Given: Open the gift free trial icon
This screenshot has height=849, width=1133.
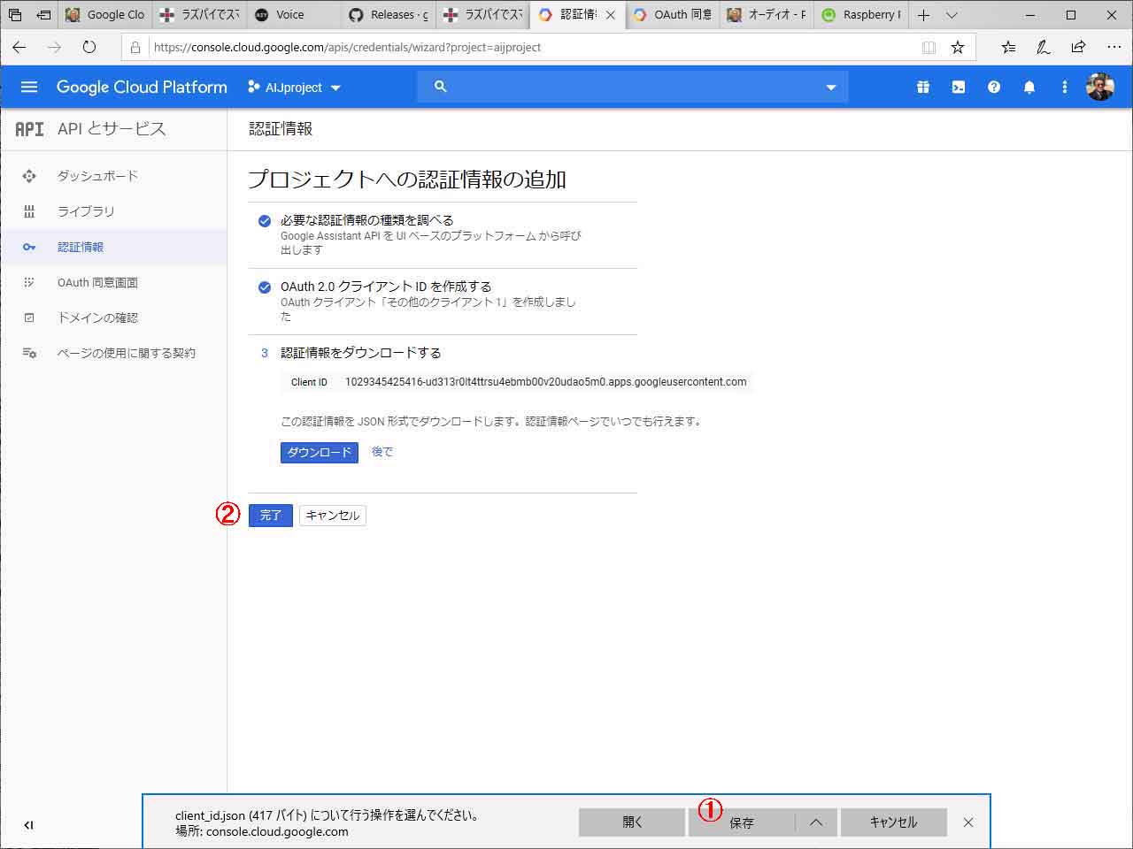Looking at the screenshot, I should 923,87.
